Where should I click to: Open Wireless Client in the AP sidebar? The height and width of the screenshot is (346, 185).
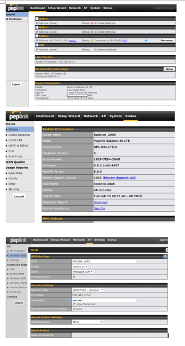[18, 283]
